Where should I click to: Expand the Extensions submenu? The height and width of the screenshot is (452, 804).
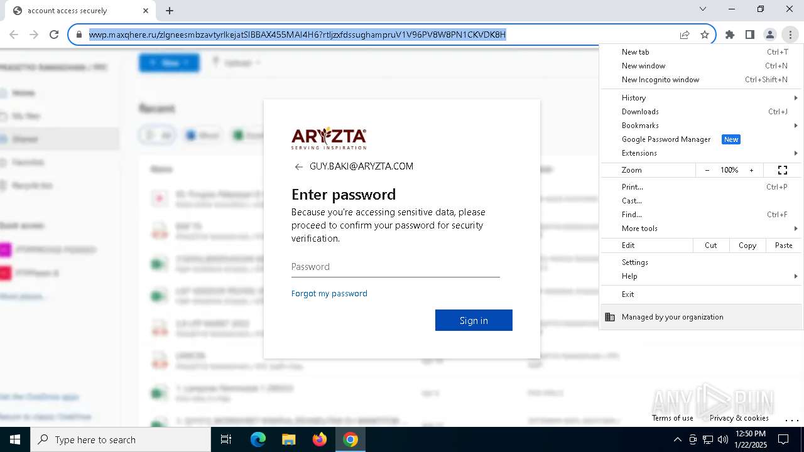pos(701,153)
